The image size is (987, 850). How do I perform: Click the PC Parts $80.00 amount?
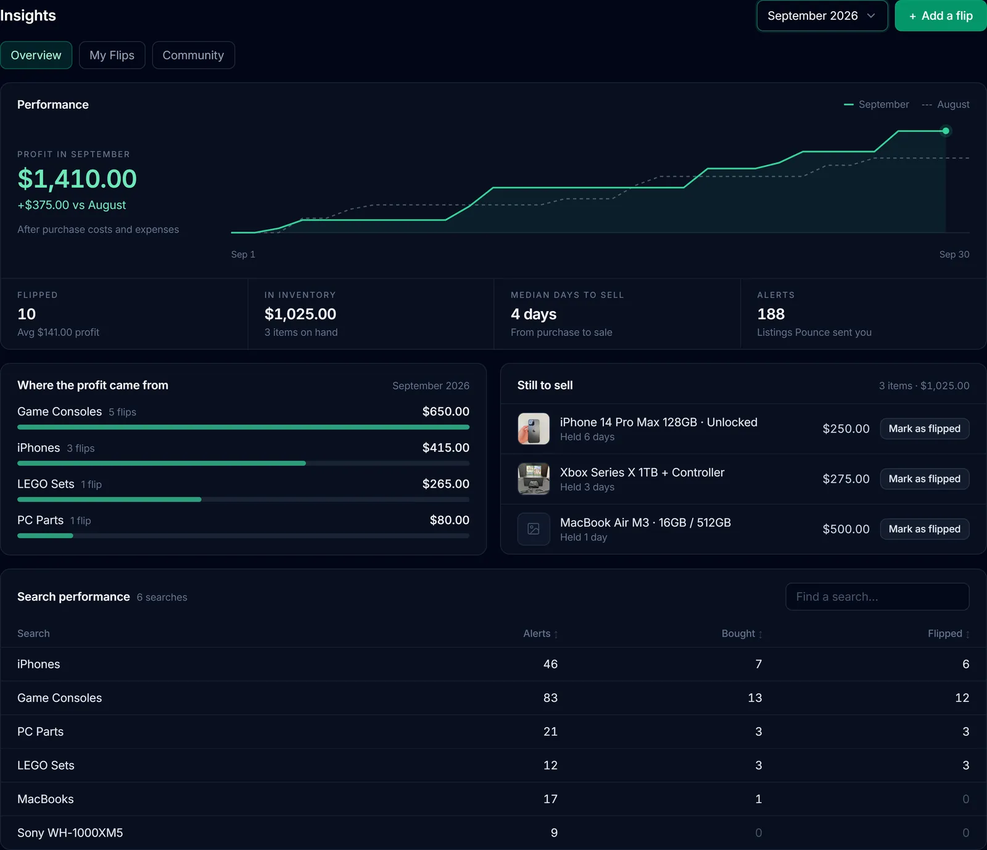[x=450, y=520]
